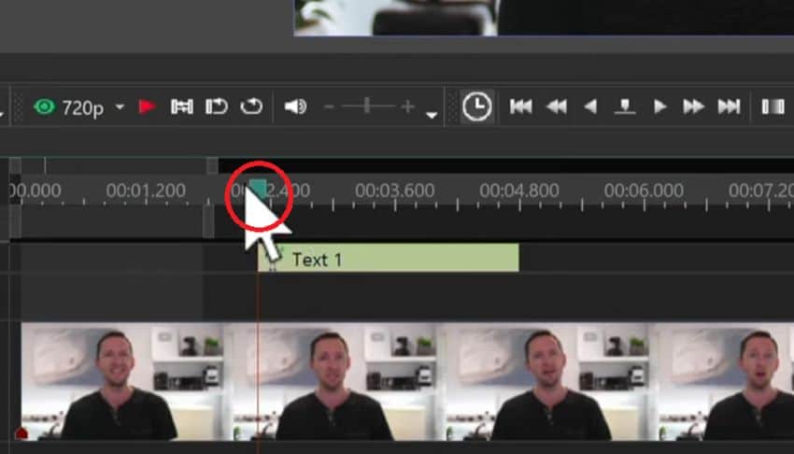794x454 pixels.
Task: Jump to the start of the timeline
Action: pos(520,106)
